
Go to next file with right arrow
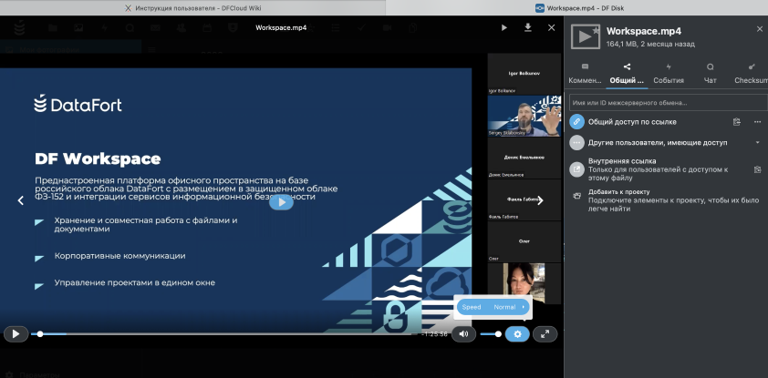540,200
